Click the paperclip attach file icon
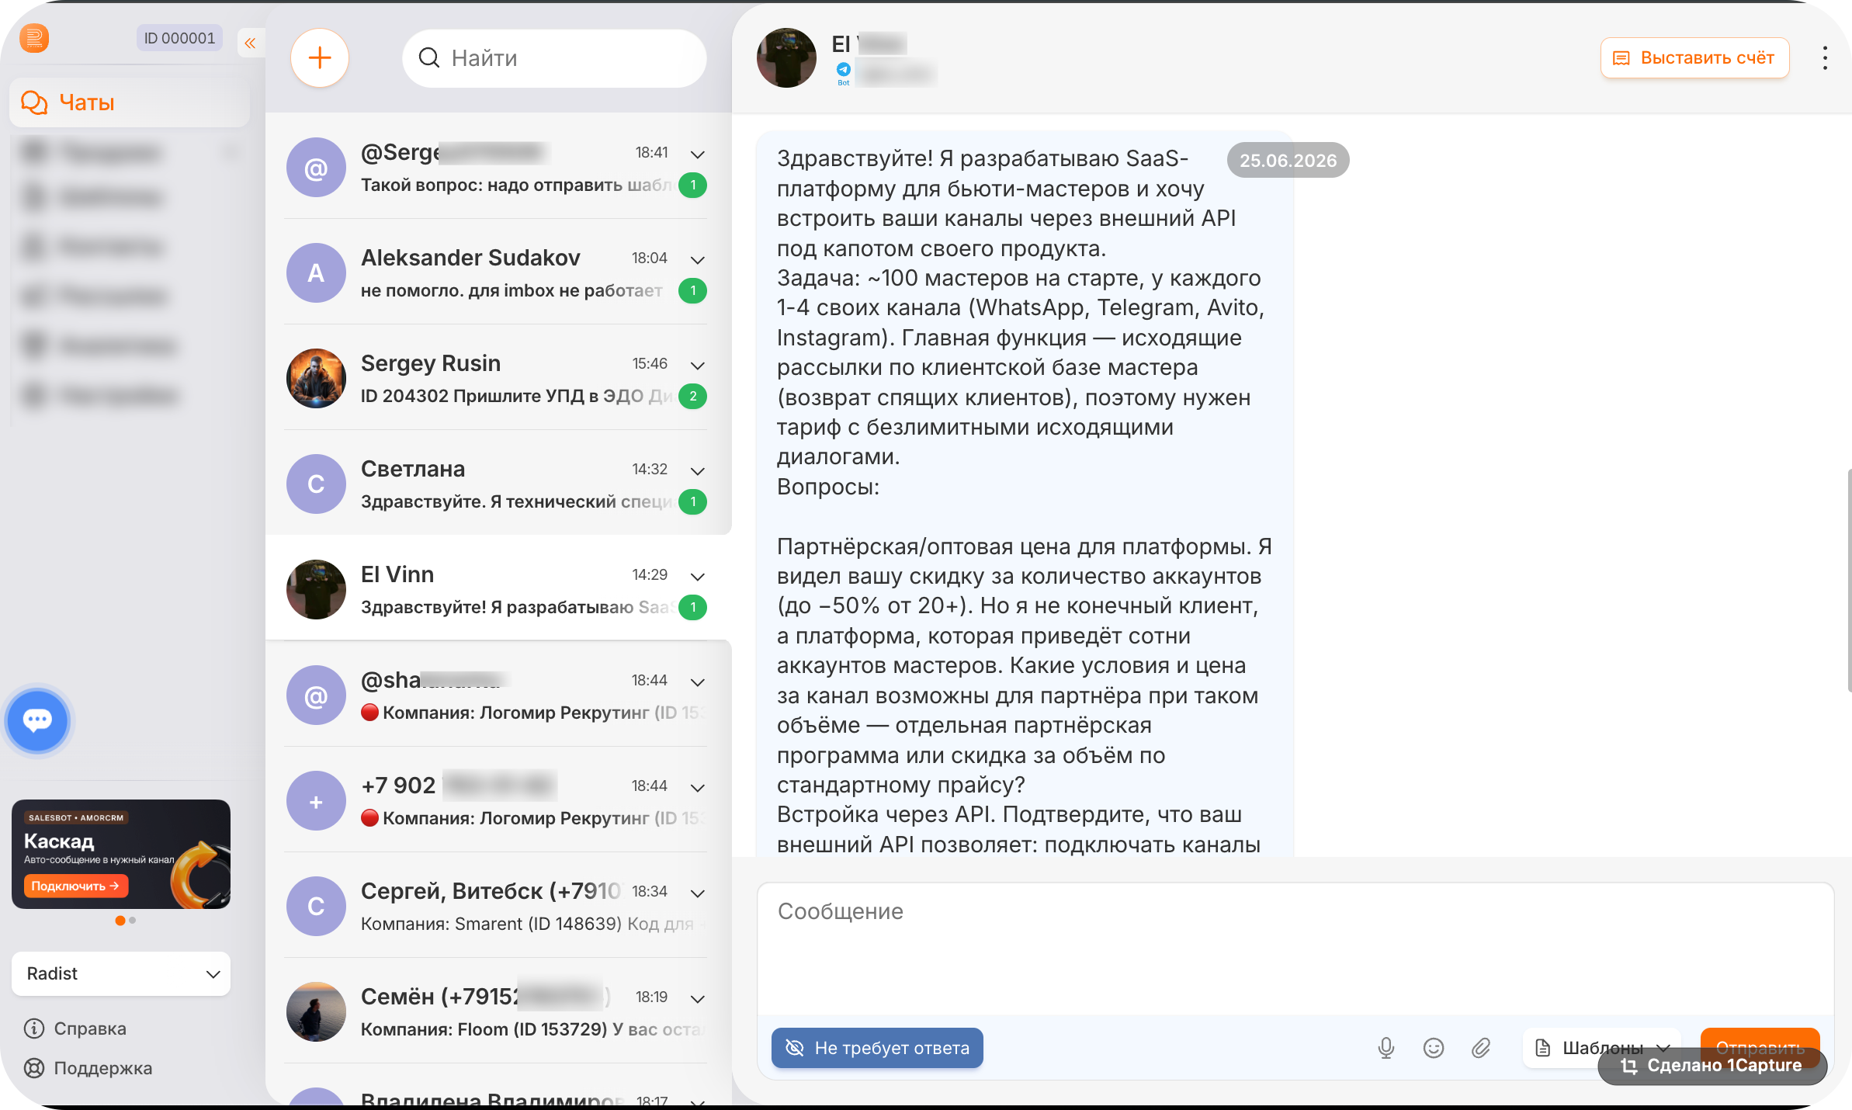 (1481, 1048)
